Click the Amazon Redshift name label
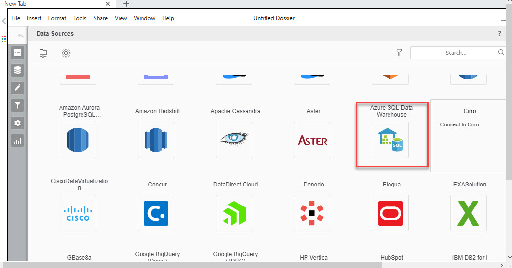This screenshot has width=512, height=268. (157, 111)
